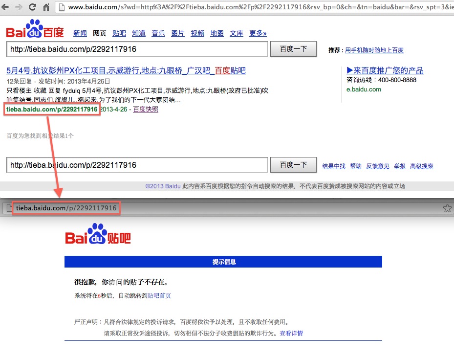Bookmark page with the star icon

click(447, 208)
